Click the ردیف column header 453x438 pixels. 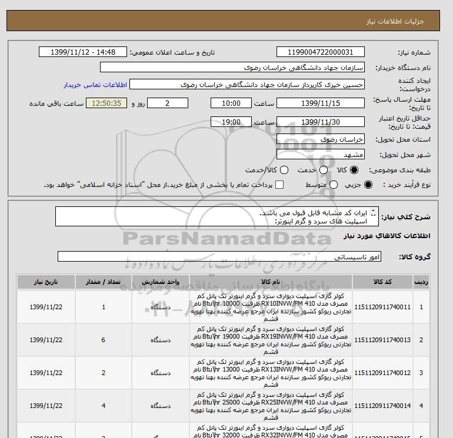coord(421,282)
